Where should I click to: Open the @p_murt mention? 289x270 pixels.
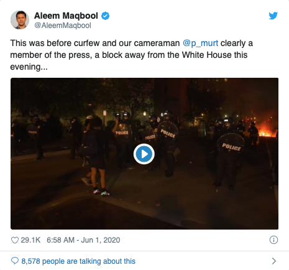200,43
